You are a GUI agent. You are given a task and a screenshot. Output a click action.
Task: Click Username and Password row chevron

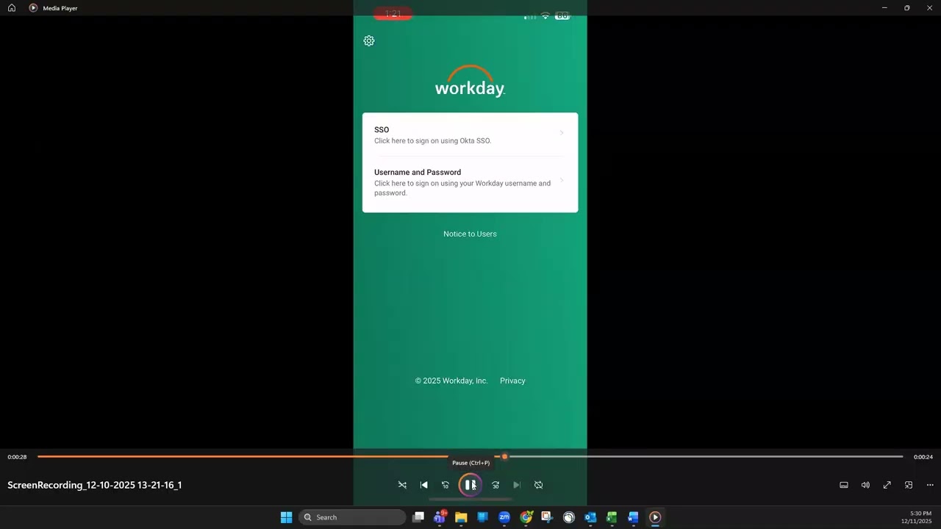tap(562, 180)
